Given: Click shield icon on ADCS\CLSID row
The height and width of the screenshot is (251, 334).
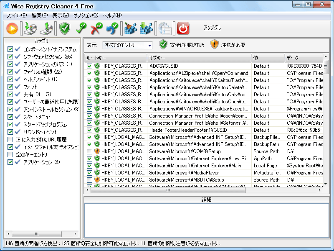Looking at the screenshot, I should pos(97,66).
